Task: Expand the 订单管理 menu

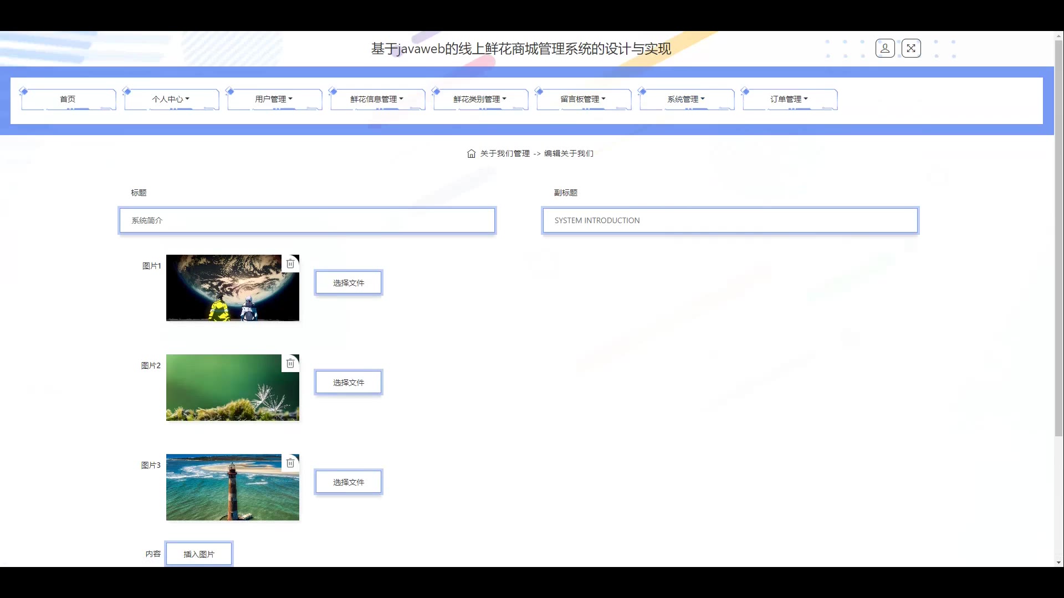Action: pyautogui.click(x=789, y=99)
